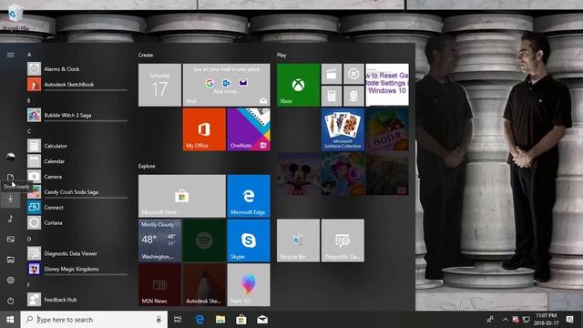Expand the Start menu hamburger icon
Image resolution: width=583 pixels, height=328 pixels.
(11, 55)
